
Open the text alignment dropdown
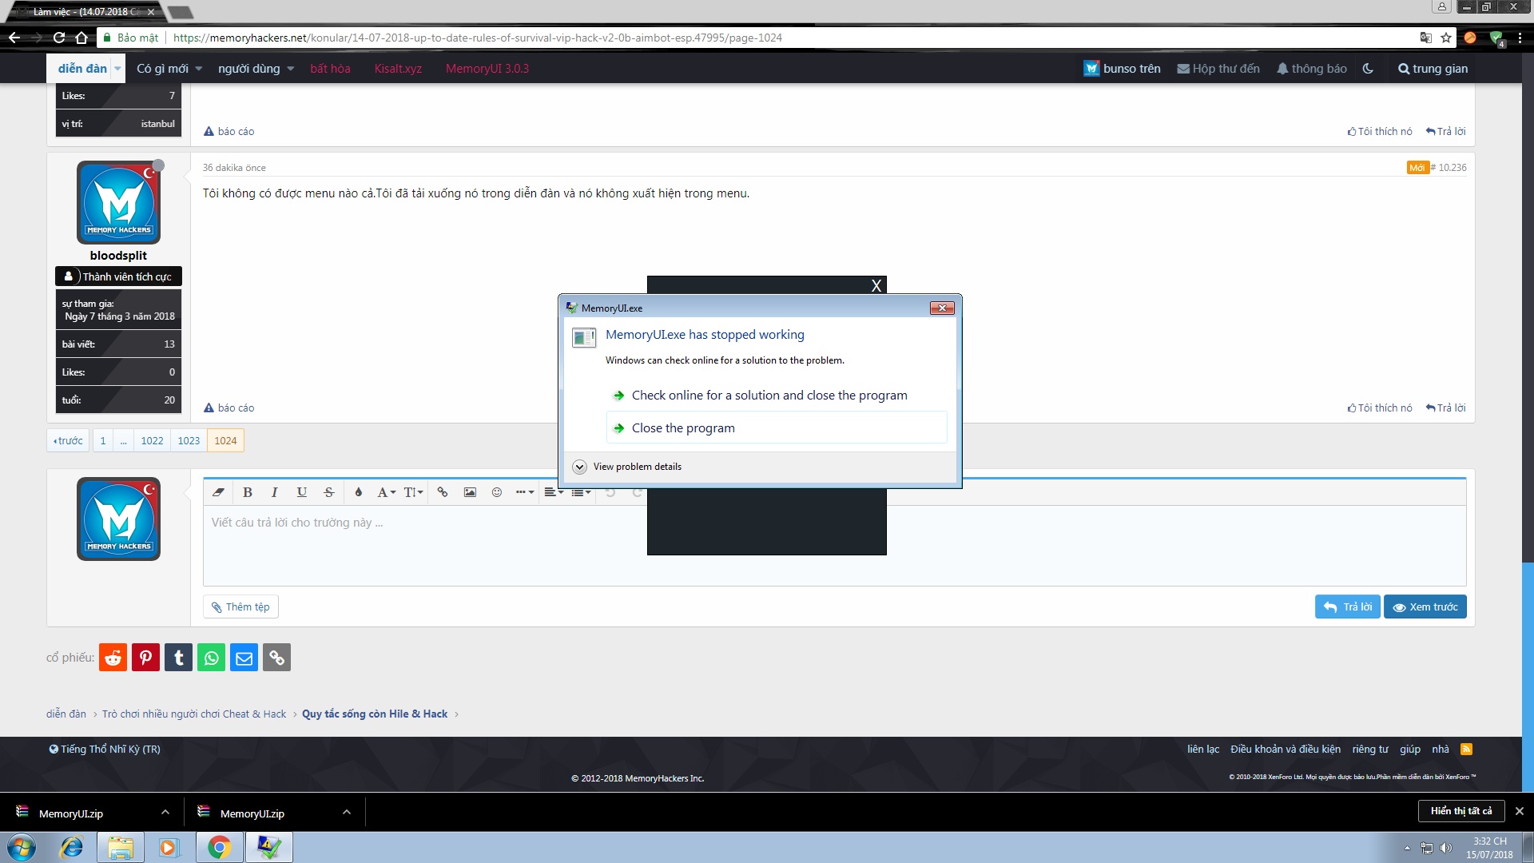click(x=554, y=492)
